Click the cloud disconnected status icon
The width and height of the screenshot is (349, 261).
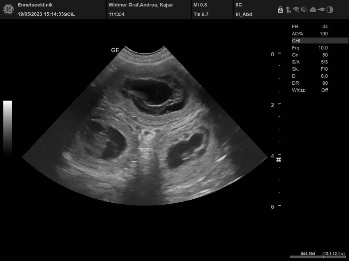[313, 10]
